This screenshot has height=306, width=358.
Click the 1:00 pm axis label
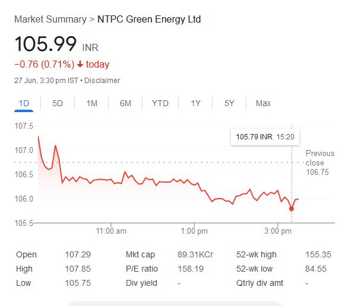[x=194, y=231]
